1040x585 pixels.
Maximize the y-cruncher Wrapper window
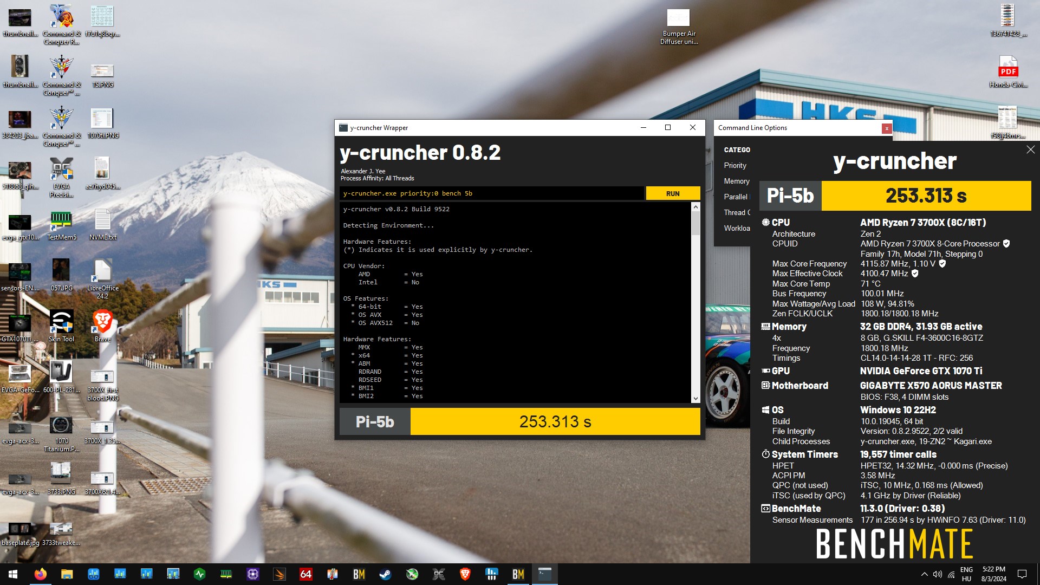click(x=667, y=127)
